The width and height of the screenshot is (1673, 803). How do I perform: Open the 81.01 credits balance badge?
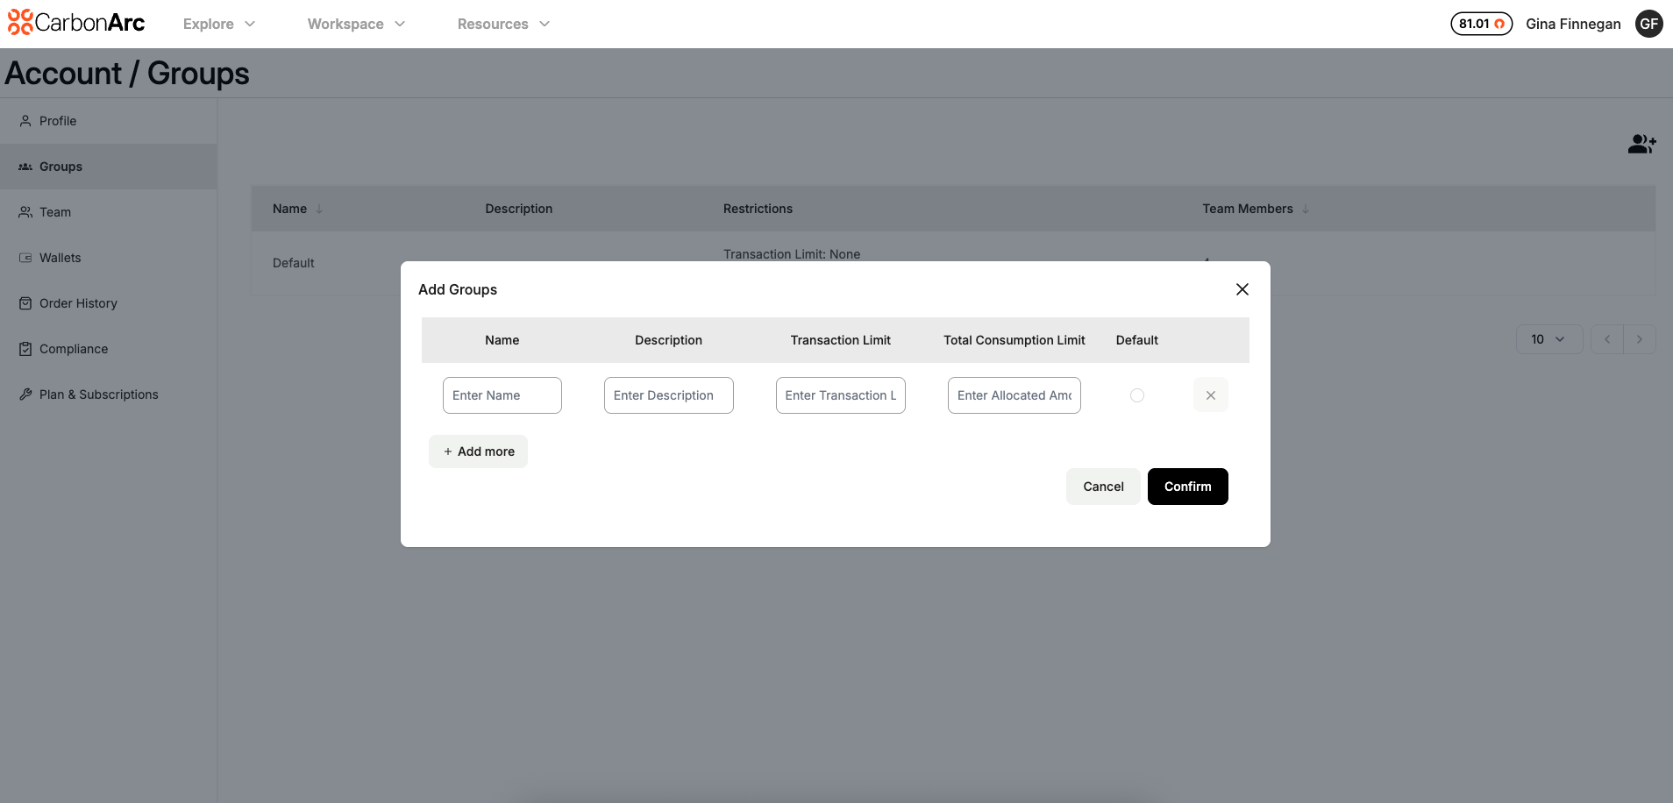point(1481,24)
